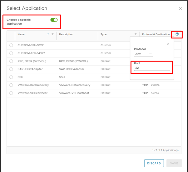This screenshot has width=188, height=172.
Task: Click the TCP : 52267 cell
Action: coord(151,93)
